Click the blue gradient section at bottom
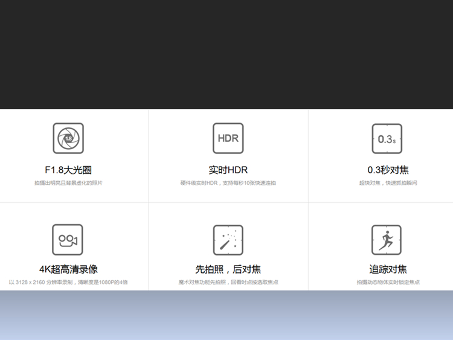 click(x=226, y=315)
